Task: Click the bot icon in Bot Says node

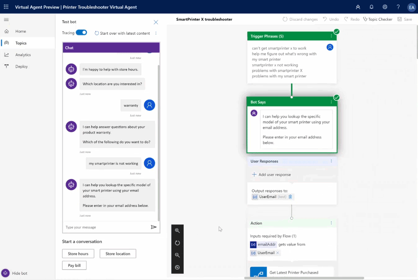Action: tap(254, 113)
